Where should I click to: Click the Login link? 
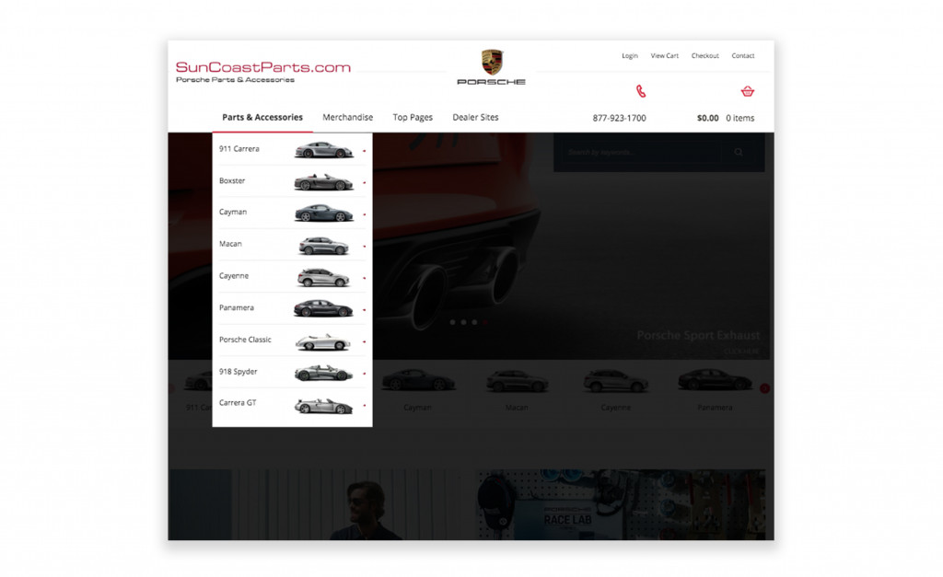click(x=630, y=55)
